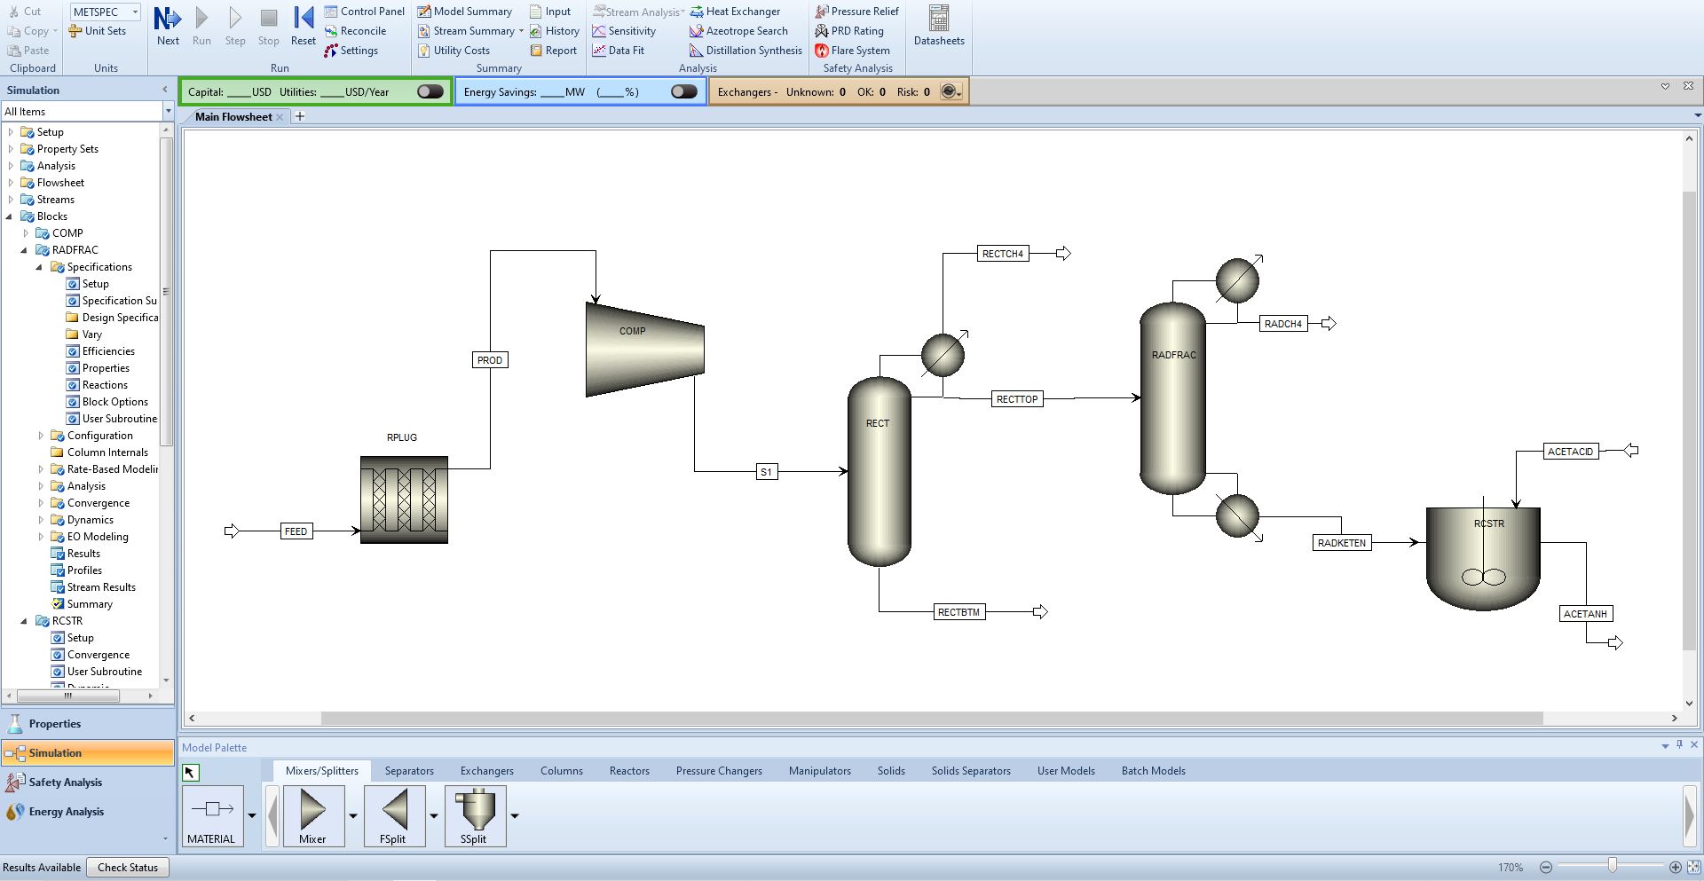Screen dimensions: 1704x881
Task: Open the Flare System analysis
Action: point(852,51)
